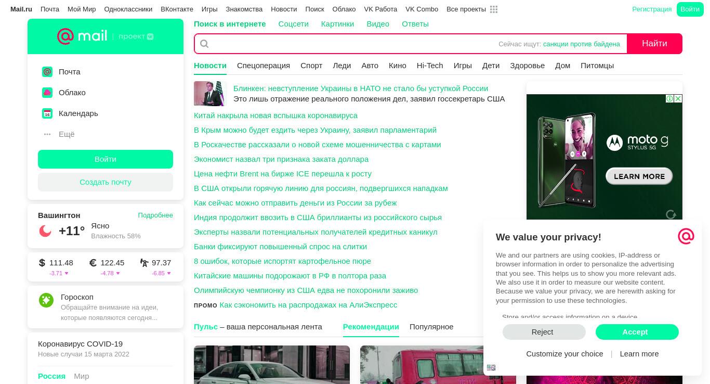Close the Motorola ad with X

pos(678,98)
